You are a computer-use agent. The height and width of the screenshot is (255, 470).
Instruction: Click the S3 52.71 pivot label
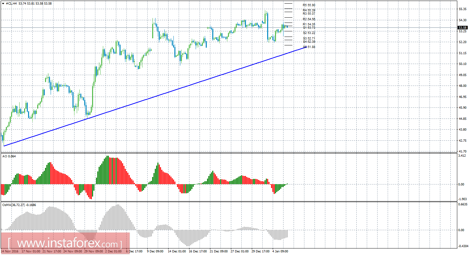(309, 39)
